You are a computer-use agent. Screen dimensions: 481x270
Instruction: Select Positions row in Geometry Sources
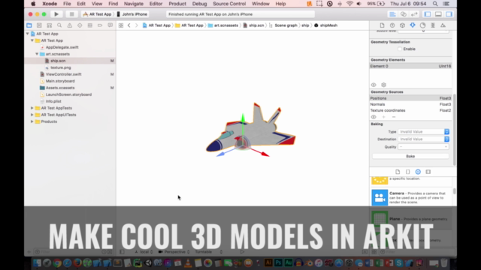pyautogui.click(x=410, y=98)
